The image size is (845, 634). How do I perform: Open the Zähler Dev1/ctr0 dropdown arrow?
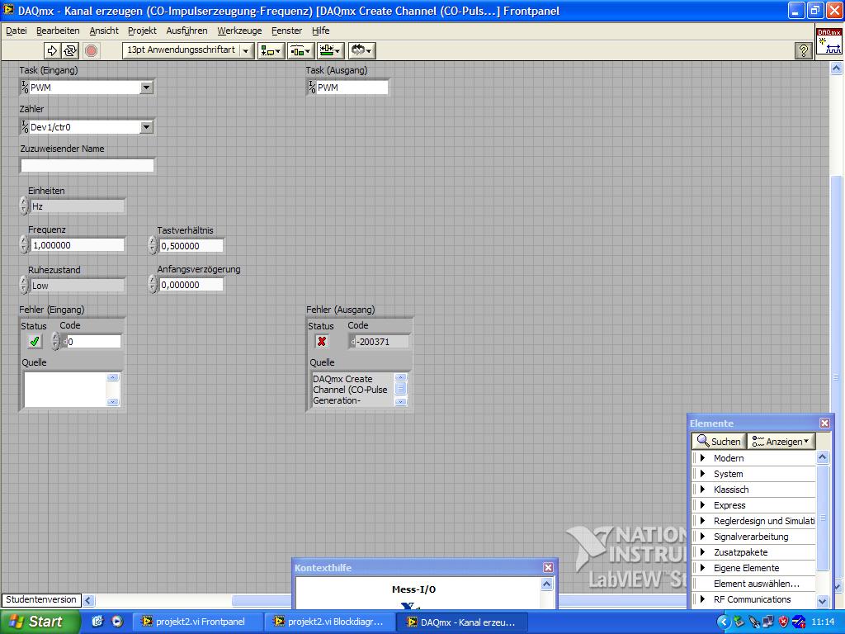point(147,127)
